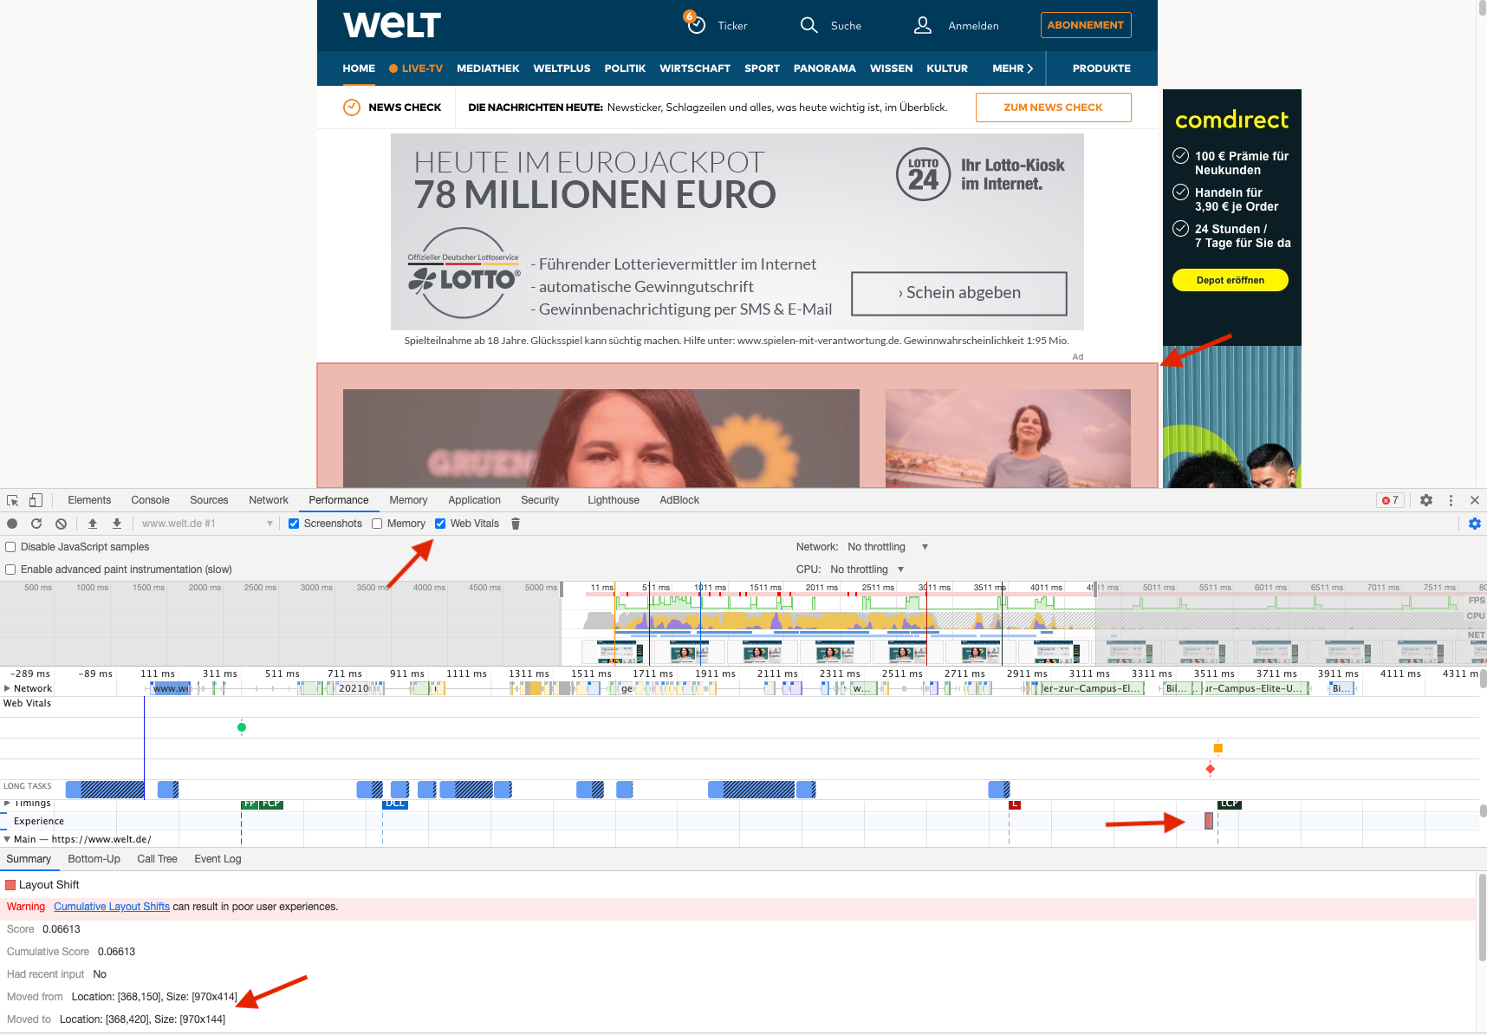
Task: Open the Application tab
Action: click(x=474, y=500)
